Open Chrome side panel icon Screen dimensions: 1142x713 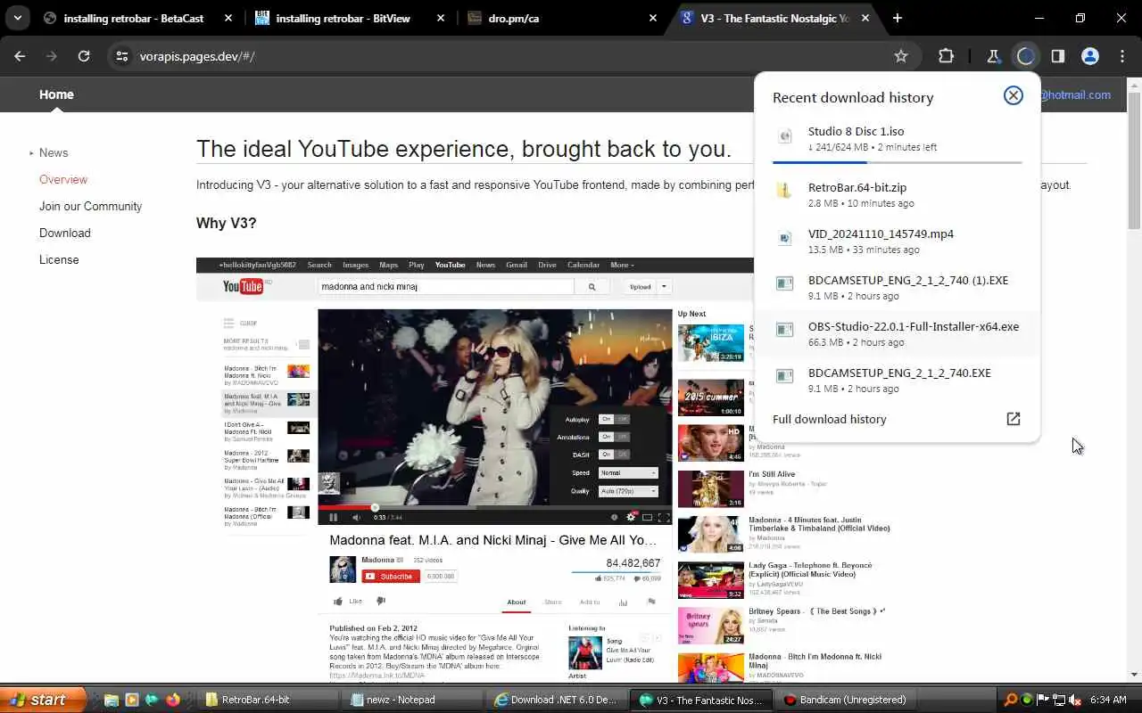pyautogui.click(x=1057, y=56)
